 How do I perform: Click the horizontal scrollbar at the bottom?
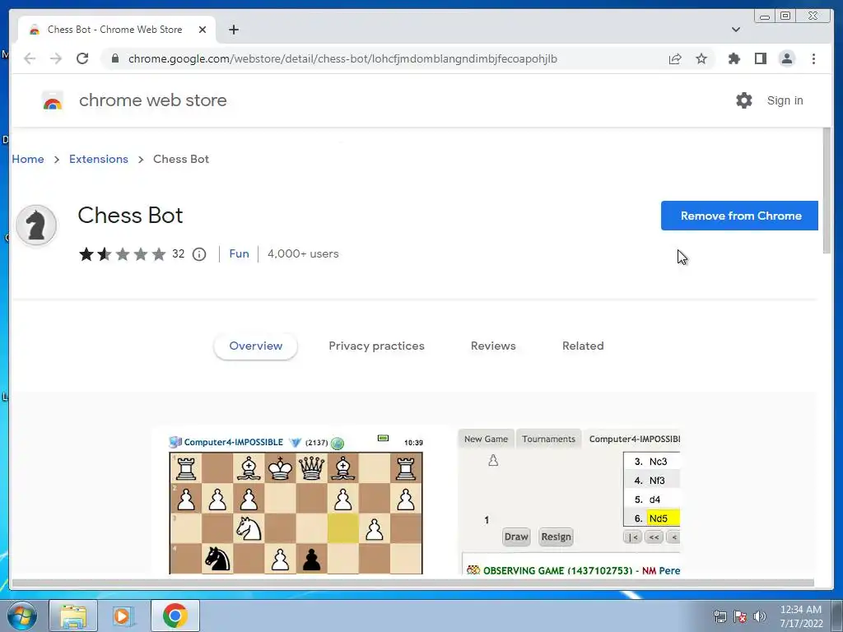pyautogui.click(x=413, y=583)
